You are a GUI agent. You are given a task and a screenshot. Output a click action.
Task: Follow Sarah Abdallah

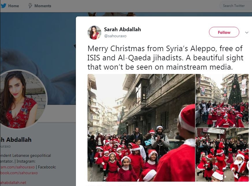[x=224, y=32]
